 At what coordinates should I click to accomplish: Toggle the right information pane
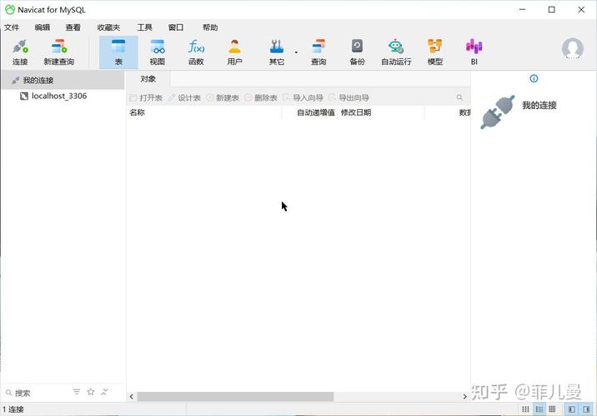[x=586, y=409]
